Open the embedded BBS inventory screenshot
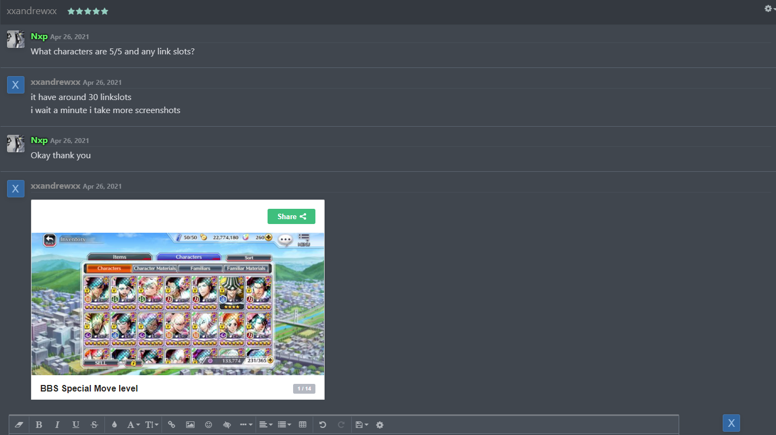The width and height of the screenshot is (776, 435). click(x=178, y=304)
